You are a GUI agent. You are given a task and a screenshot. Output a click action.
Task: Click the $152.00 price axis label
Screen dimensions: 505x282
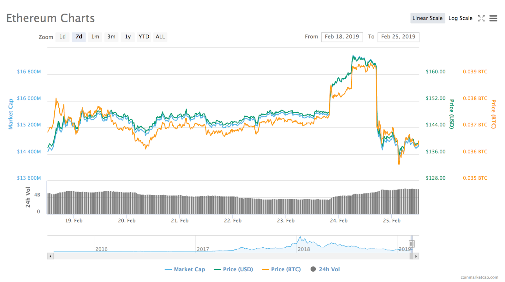click(436, 99)
